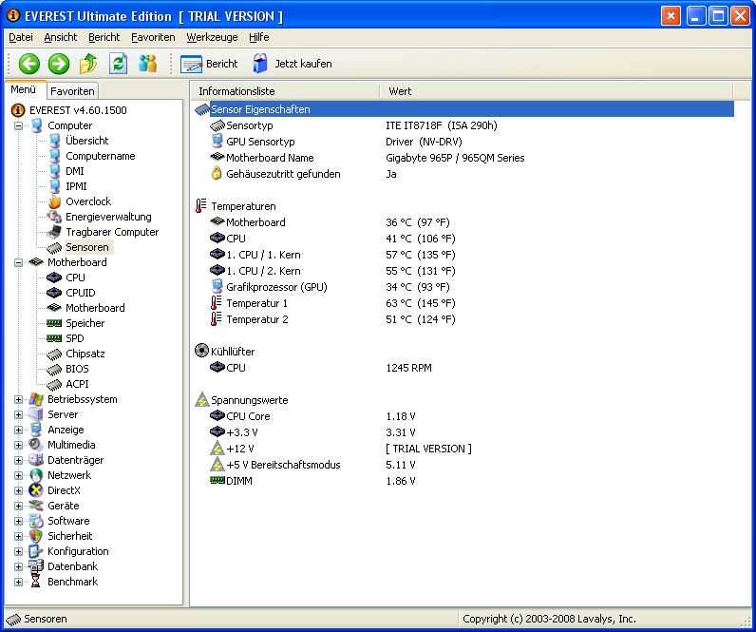
Task: Expand the Datenbank node
Action: pos(18,566)
